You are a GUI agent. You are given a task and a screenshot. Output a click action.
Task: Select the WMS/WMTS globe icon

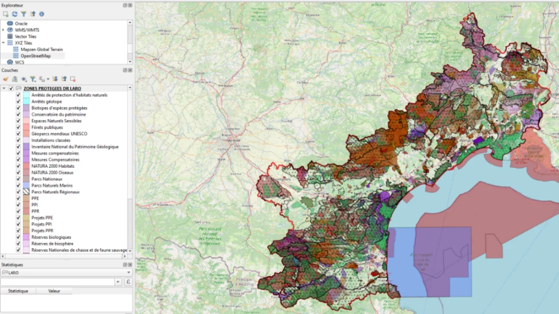point(10,30)
